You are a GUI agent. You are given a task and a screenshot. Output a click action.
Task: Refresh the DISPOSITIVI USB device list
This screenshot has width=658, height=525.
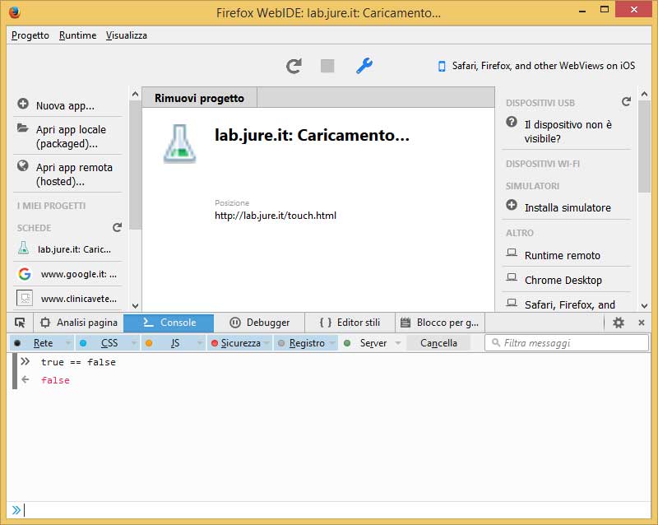coord(626,102)
